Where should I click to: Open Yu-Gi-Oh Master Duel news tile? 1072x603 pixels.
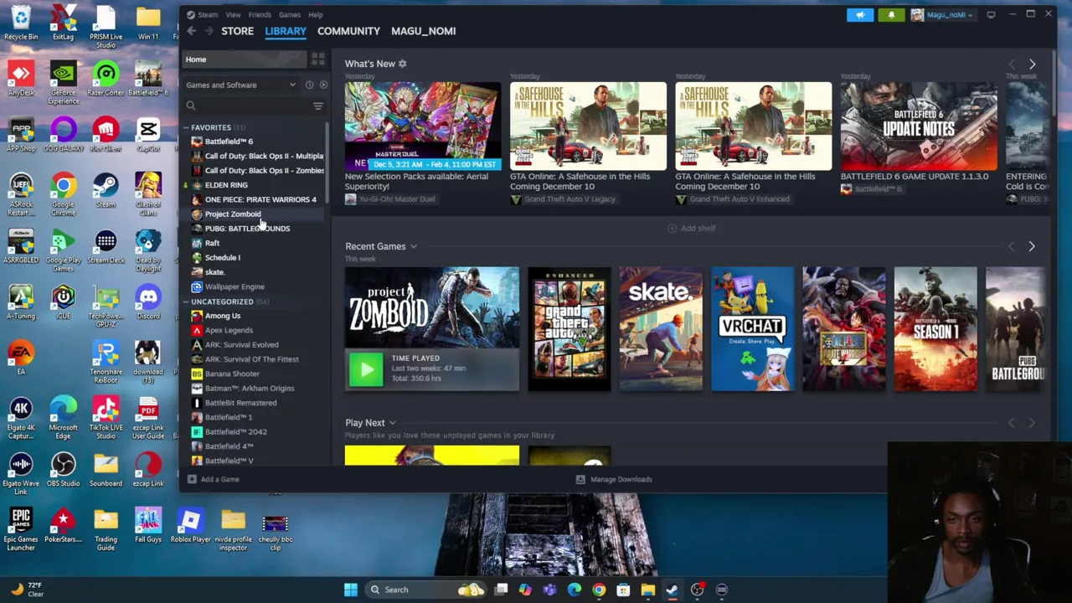(x=423, y=126)
